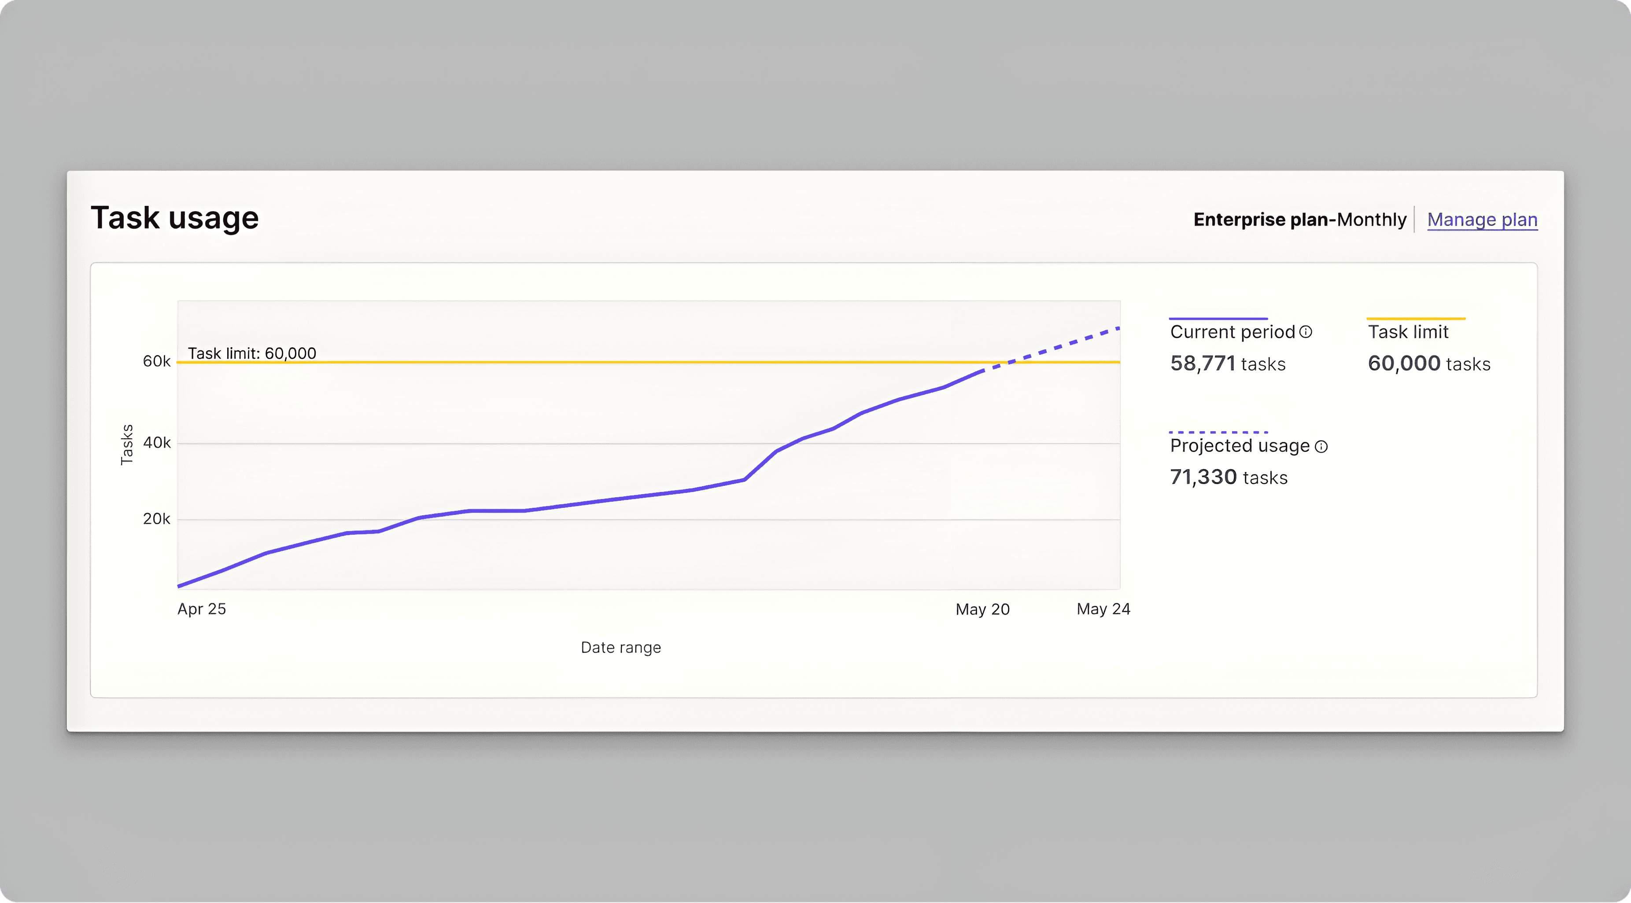Click the yellow Task limit legend line
Screen dimensions: 1631x903
1416,318
